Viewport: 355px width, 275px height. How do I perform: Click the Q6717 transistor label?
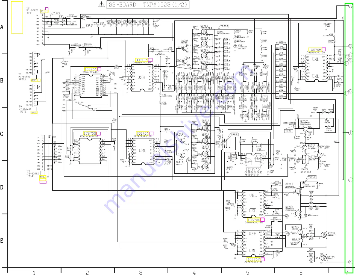[x=205, y=159]
